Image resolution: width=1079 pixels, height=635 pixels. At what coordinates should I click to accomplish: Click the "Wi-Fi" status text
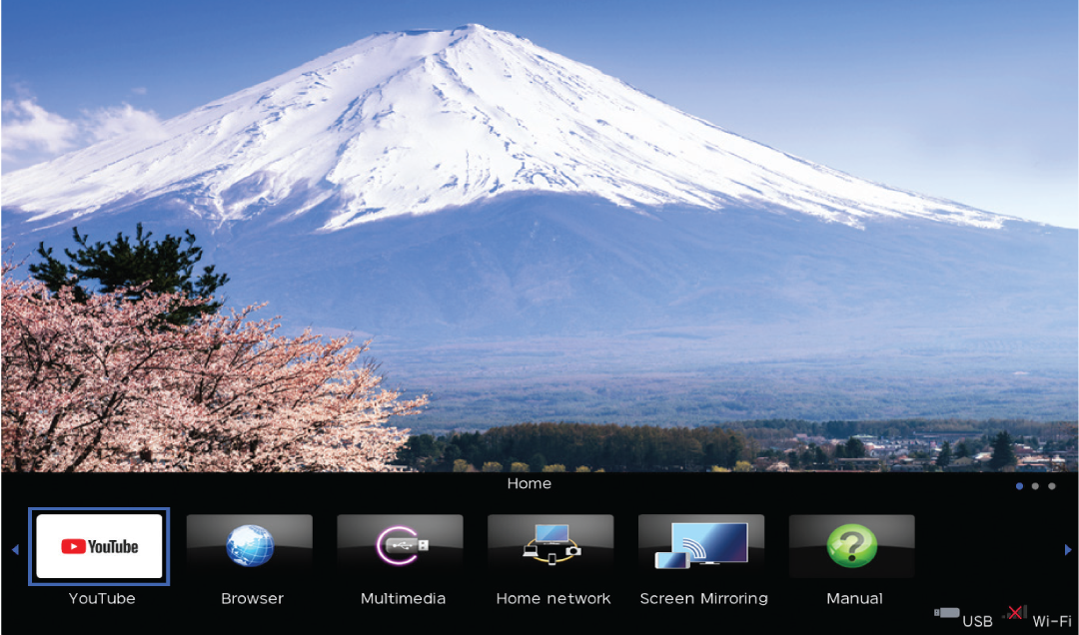pos(1052,621)
